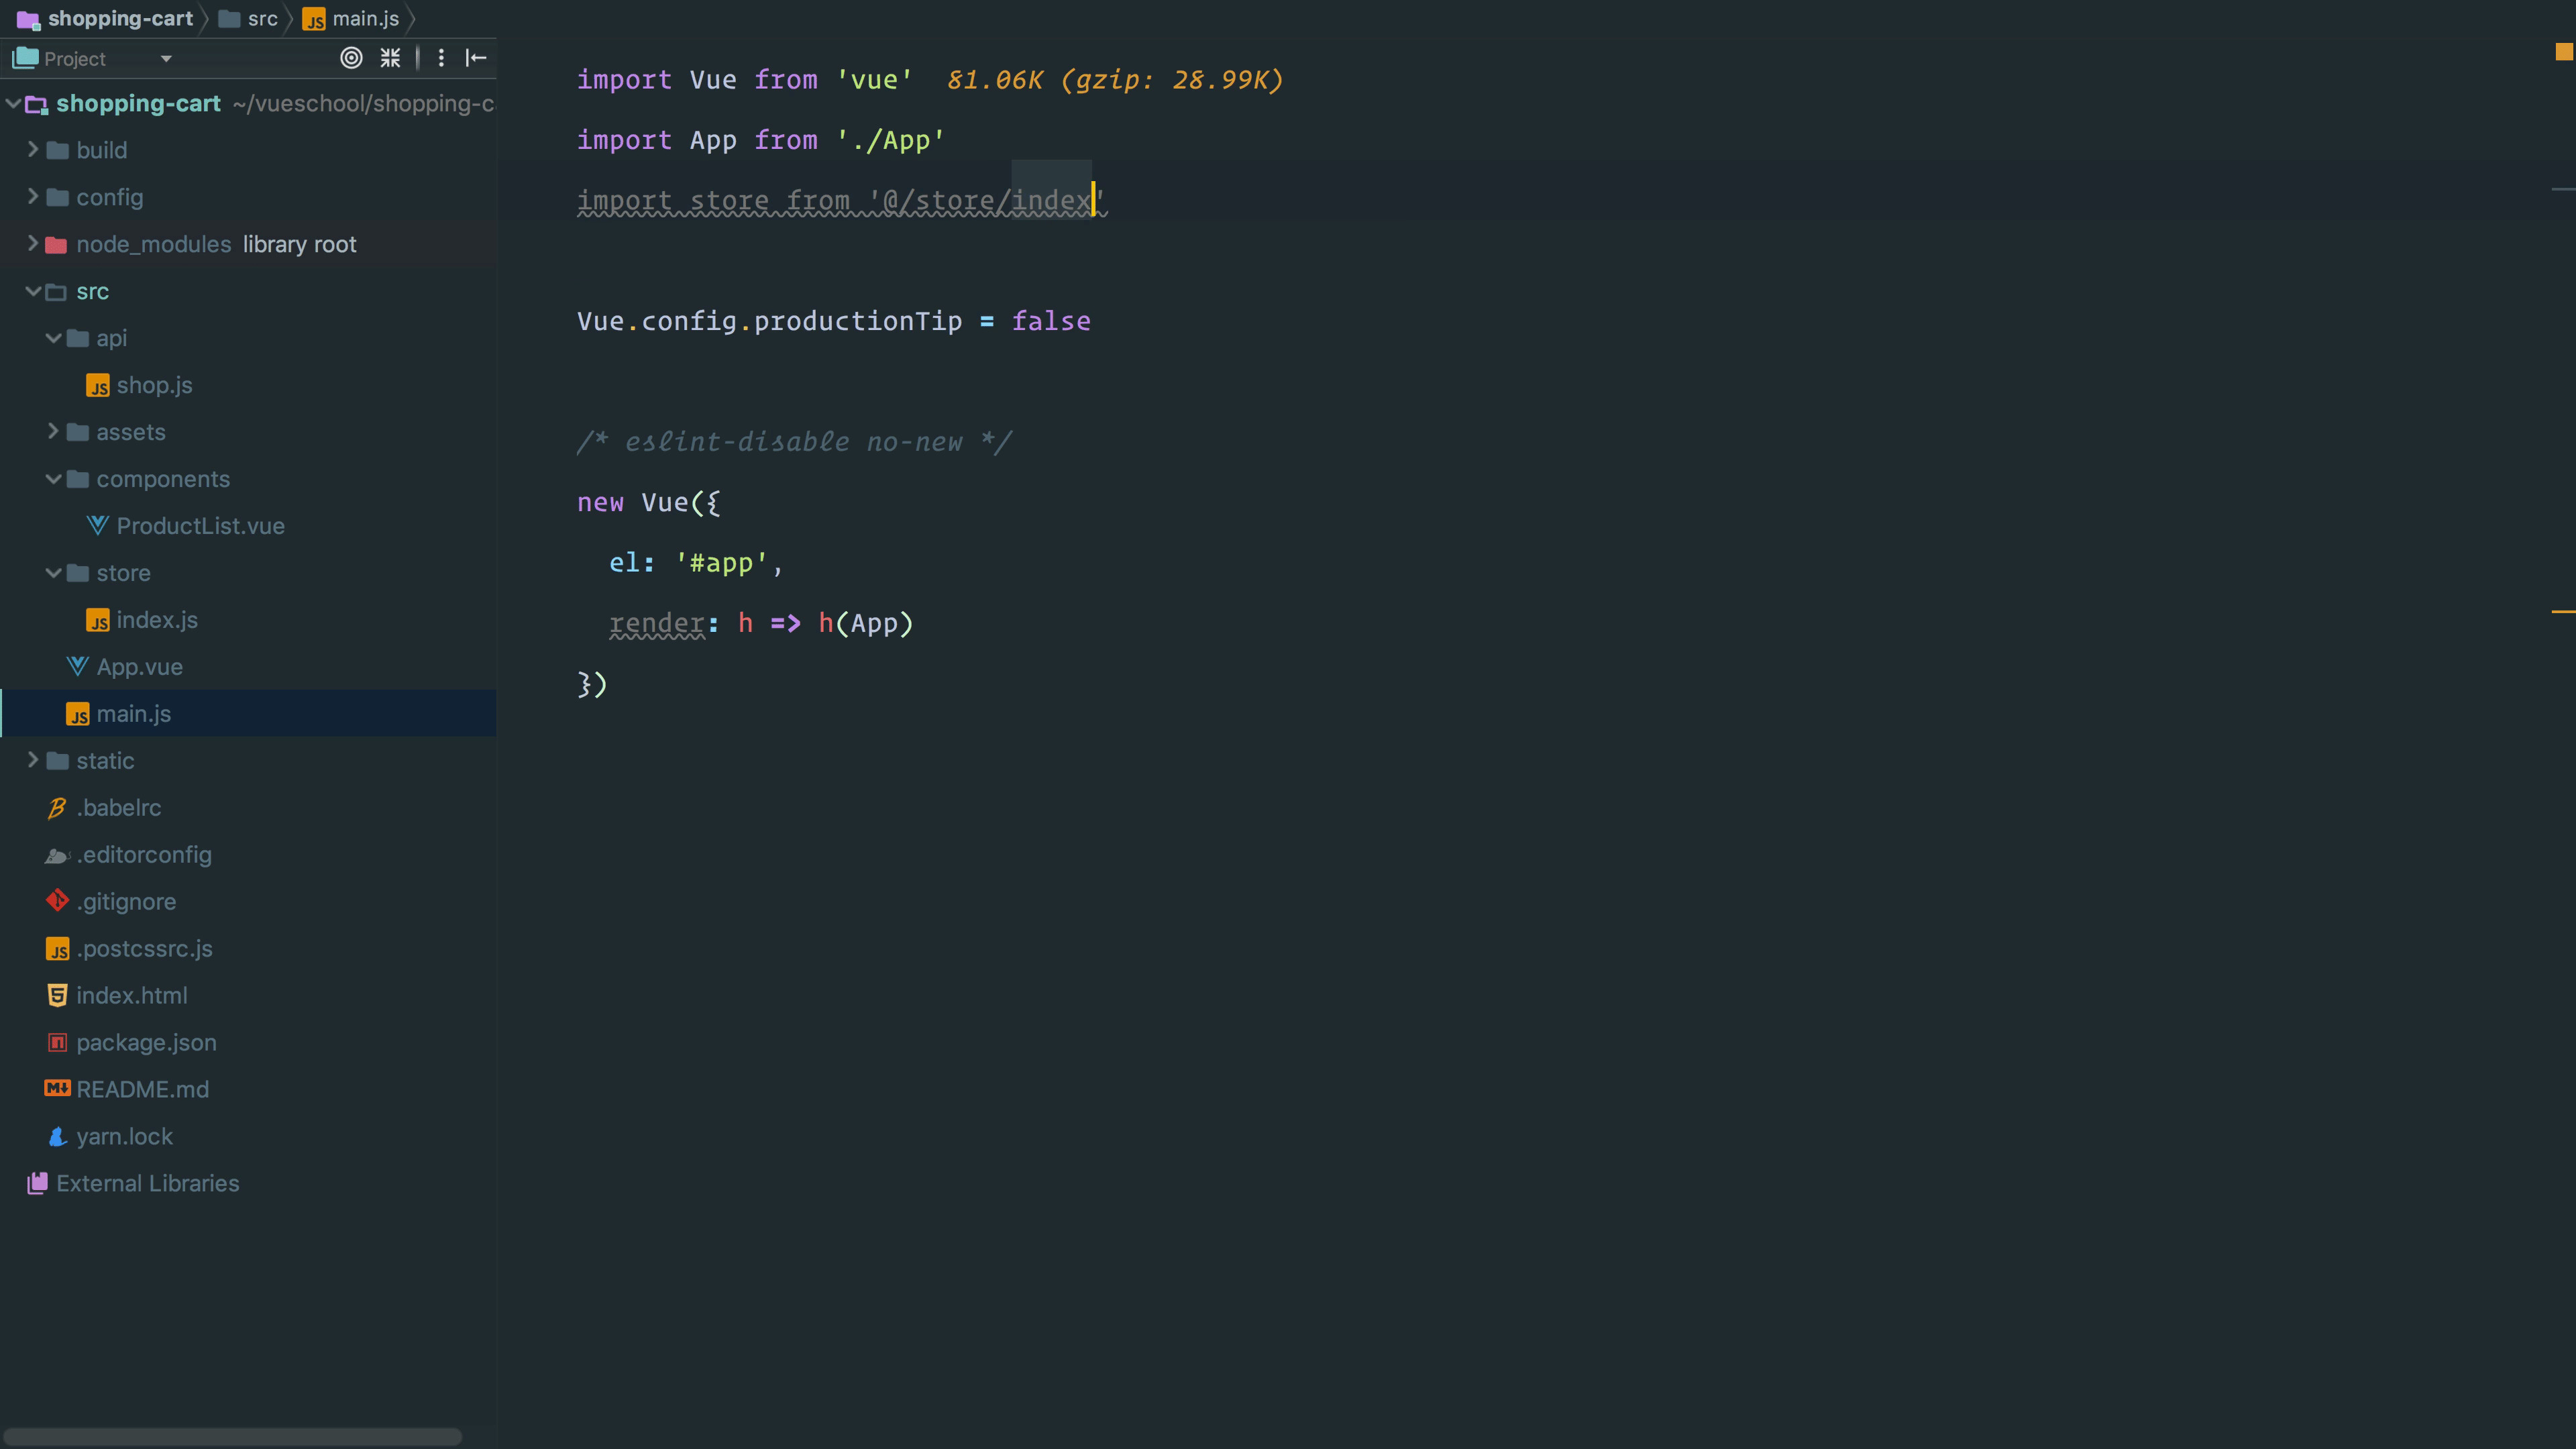Expand the static folder
2576x1449 pixels.
(33, 761)
